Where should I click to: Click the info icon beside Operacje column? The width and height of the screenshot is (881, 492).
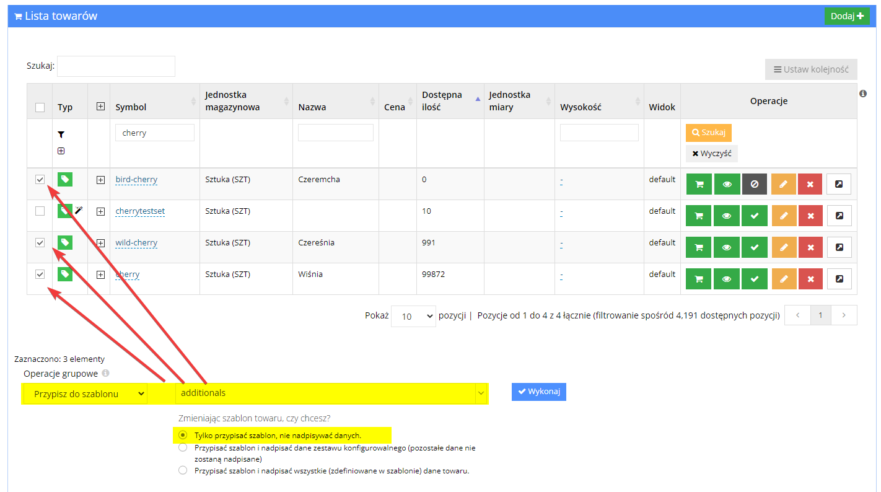863,94
